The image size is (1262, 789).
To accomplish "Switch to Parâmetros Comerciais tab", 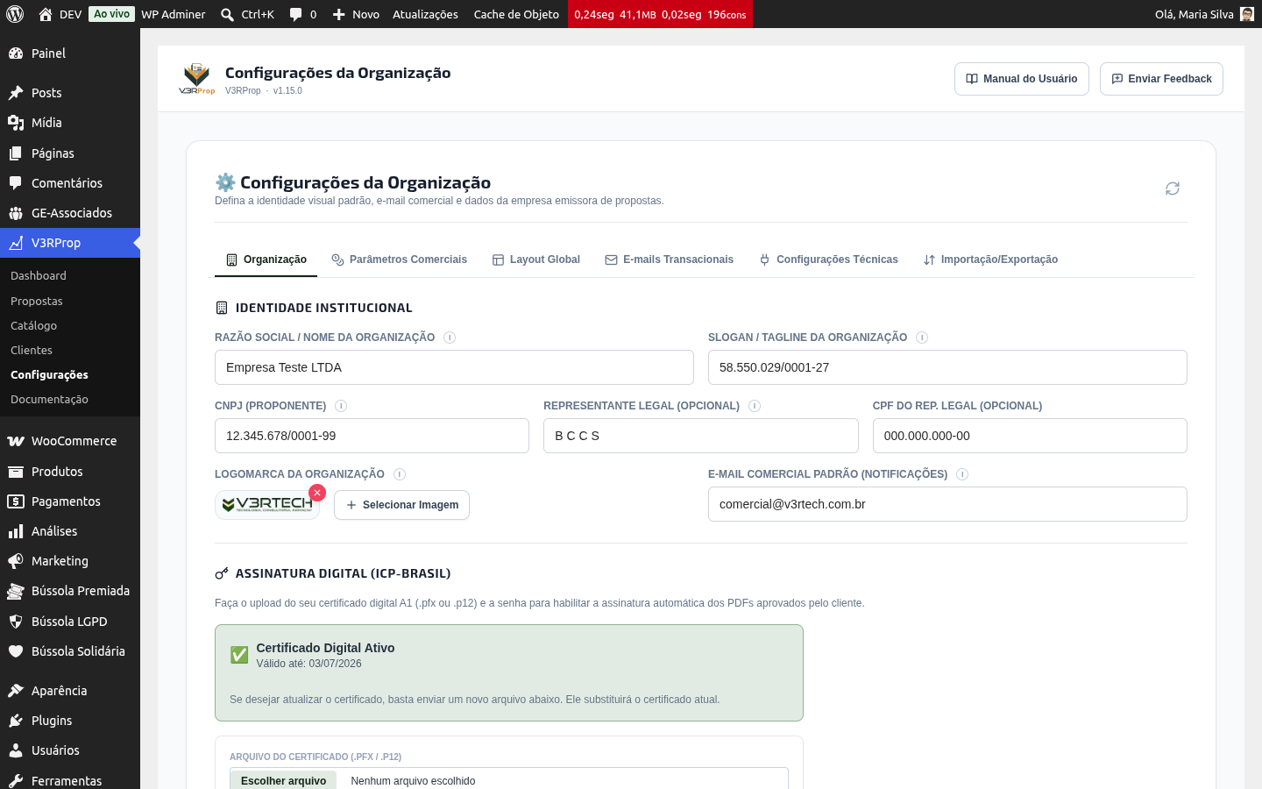I will pyautogui.click(x=400, y=259).
